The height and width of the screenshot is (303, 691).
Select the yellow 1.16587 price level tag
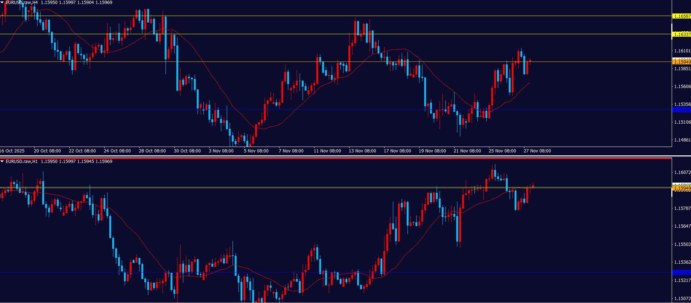[x=681, y=16]
